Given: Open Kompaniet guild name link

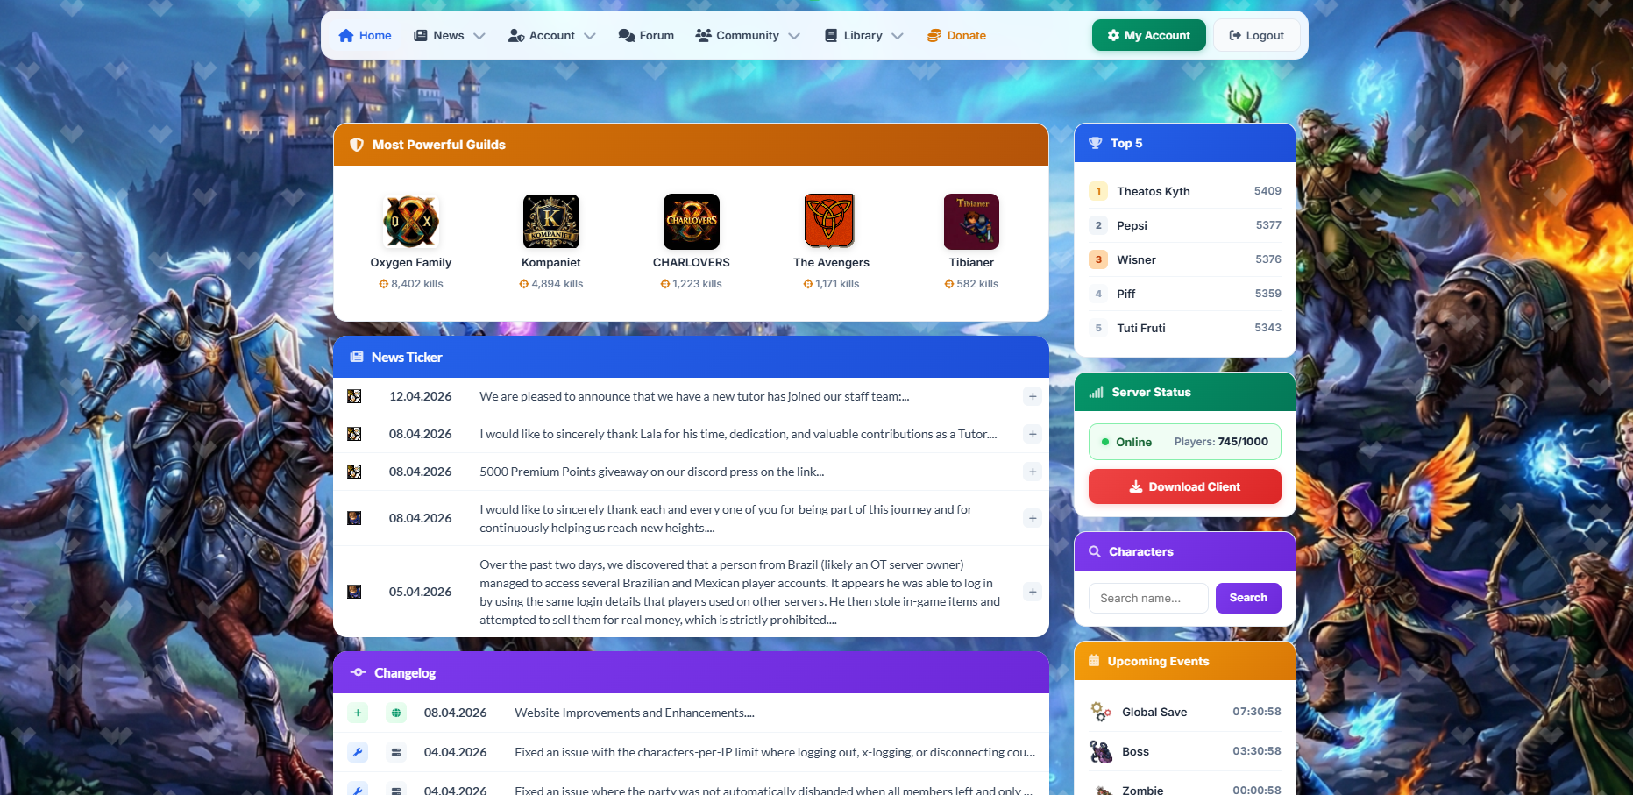Looking at the screenshot, I should [x=551, y=262].
